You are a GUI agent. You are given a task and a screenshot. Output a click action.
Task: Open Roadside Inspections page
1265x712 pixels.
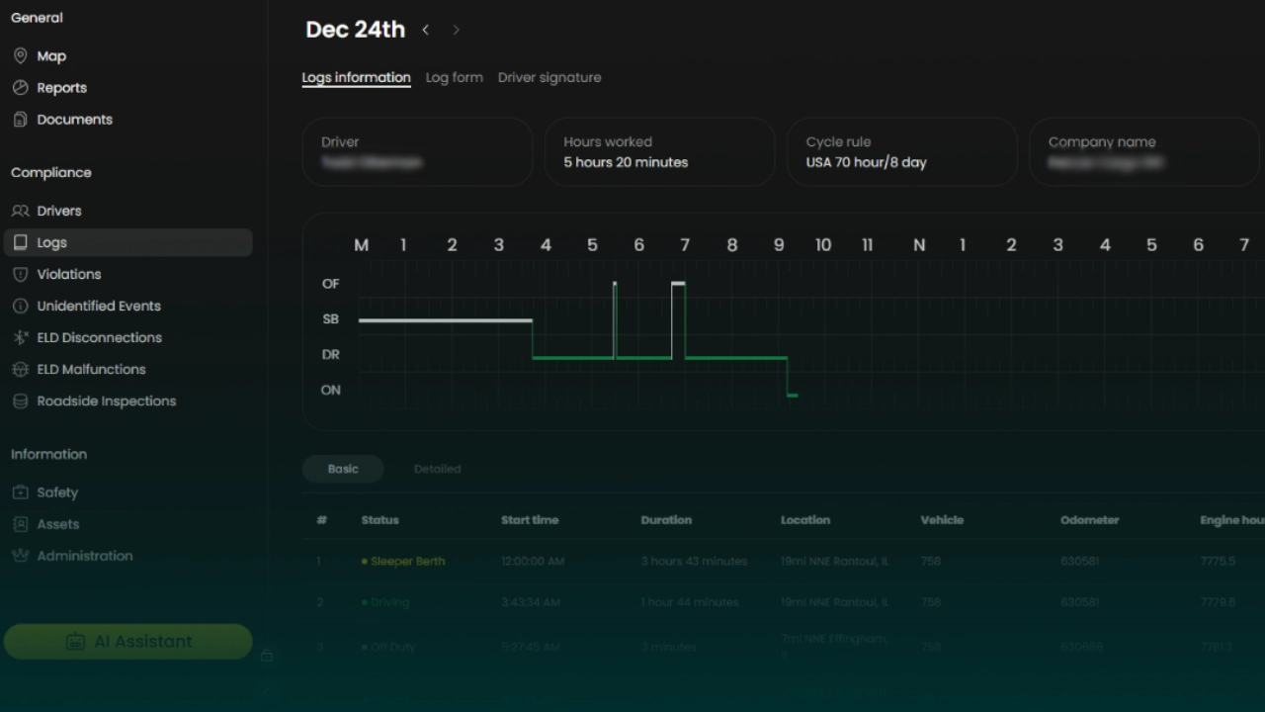(107, 400)
